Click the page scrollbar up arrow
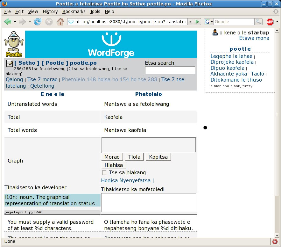The width and height of the screenshot is (281, 247). 277,31
